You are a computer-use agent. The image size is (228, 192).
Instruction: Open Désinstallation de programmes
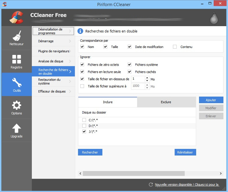pos(53,31)
